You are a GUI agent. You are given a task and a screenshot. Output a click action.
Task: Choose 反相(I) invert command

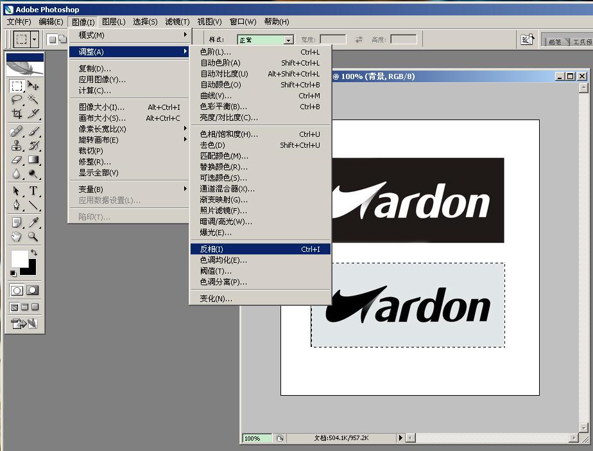coord(261,249)
